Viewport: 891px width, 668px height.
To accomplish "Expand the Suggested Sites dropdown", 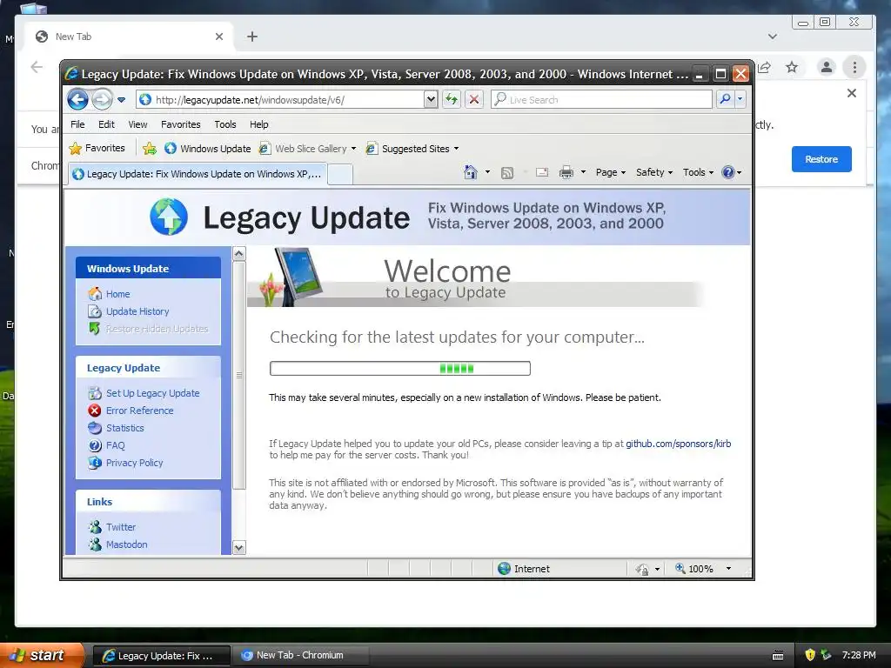I will (x=456, y=148).
